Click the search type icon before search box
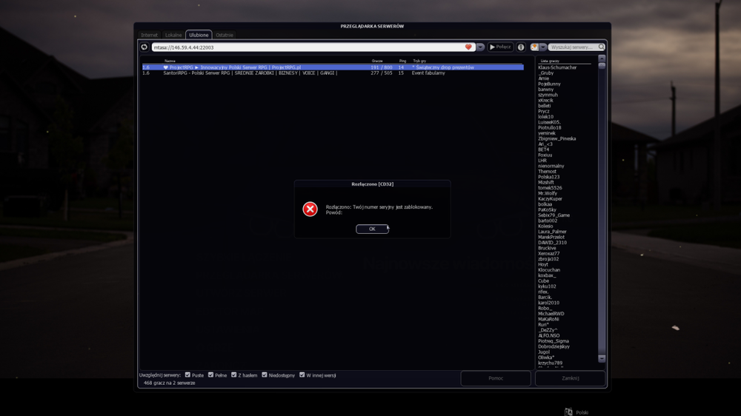741x416 pixels. (x=534, y=47)
